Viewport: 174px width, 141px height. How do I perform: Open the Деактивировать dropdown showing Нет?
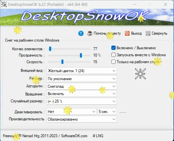(x=71, y=112)
